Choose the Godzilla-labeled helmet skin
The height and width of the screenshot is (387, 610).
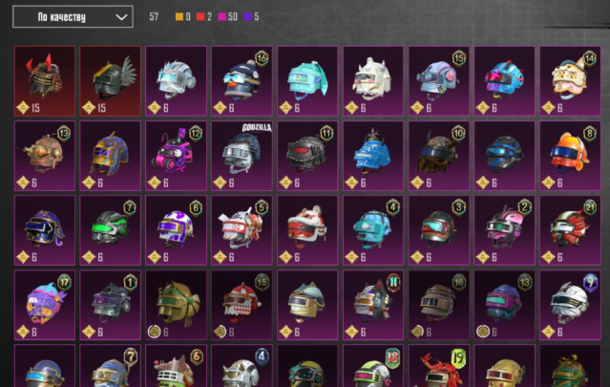click(x=242, y=156)
